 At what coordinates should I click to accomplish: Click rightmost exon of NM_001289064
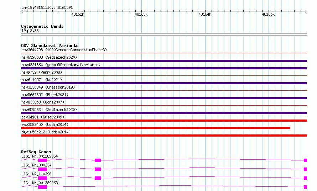[306, 160]
